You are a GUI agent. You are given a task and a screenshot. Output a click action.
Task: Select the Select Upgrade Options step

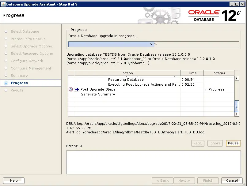coord(31,46)
